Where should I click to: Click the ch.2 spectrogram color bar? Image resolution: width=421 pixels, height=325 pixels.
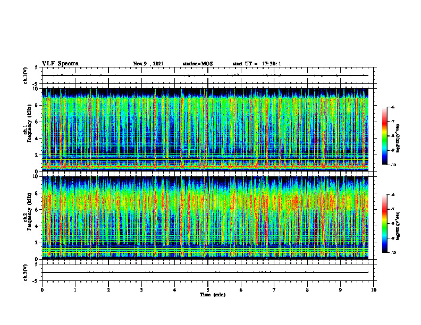click(384, 224)
